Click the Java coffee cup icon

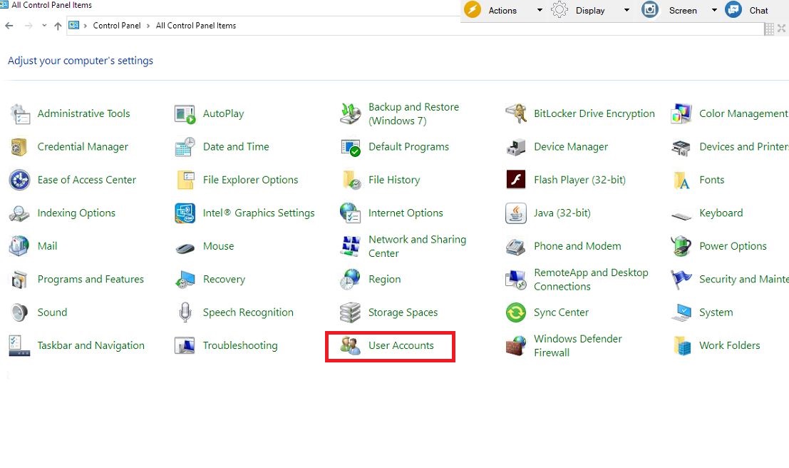click(516, 213)
